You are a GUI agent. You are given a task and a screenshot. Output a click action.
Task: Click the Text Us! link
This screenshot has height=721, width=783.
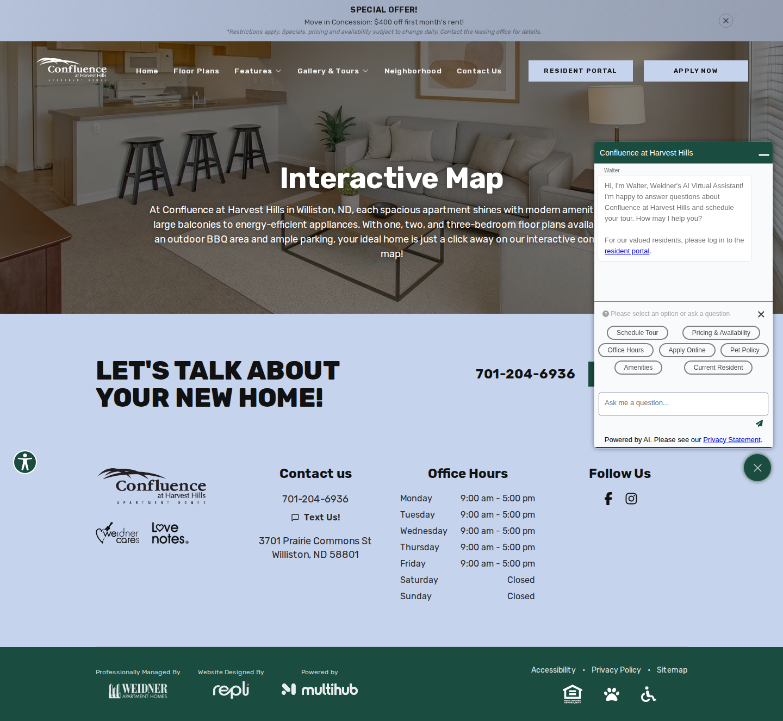point(315,517)
